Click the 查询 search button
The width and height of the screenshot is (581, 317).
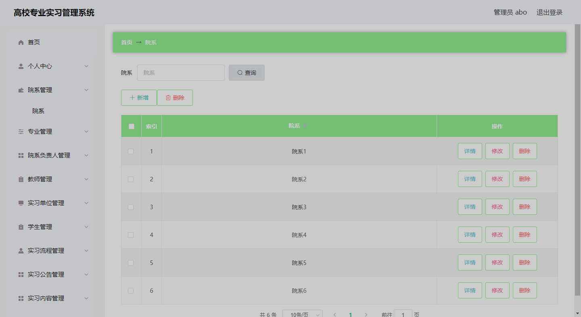247,73
